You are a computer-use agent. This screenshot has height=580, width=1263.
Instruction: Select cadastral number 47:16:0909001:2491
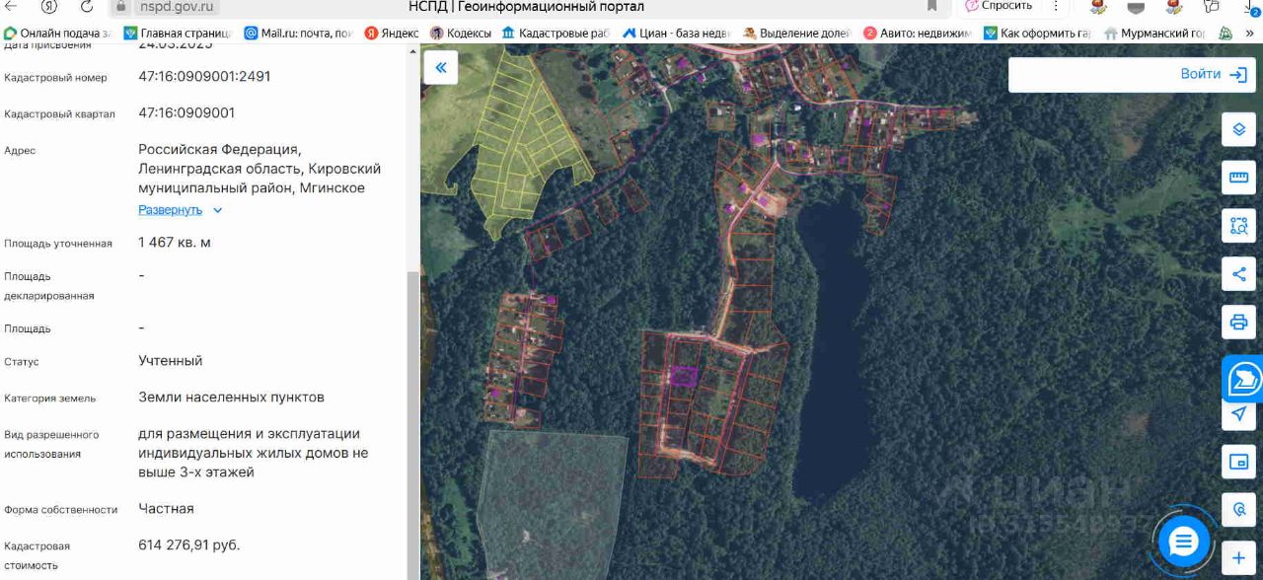point(204,76)
